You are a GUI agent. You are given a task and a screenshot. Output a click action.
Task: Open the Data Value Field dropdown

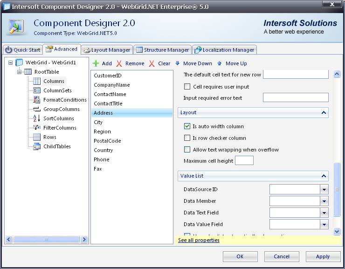324,224
